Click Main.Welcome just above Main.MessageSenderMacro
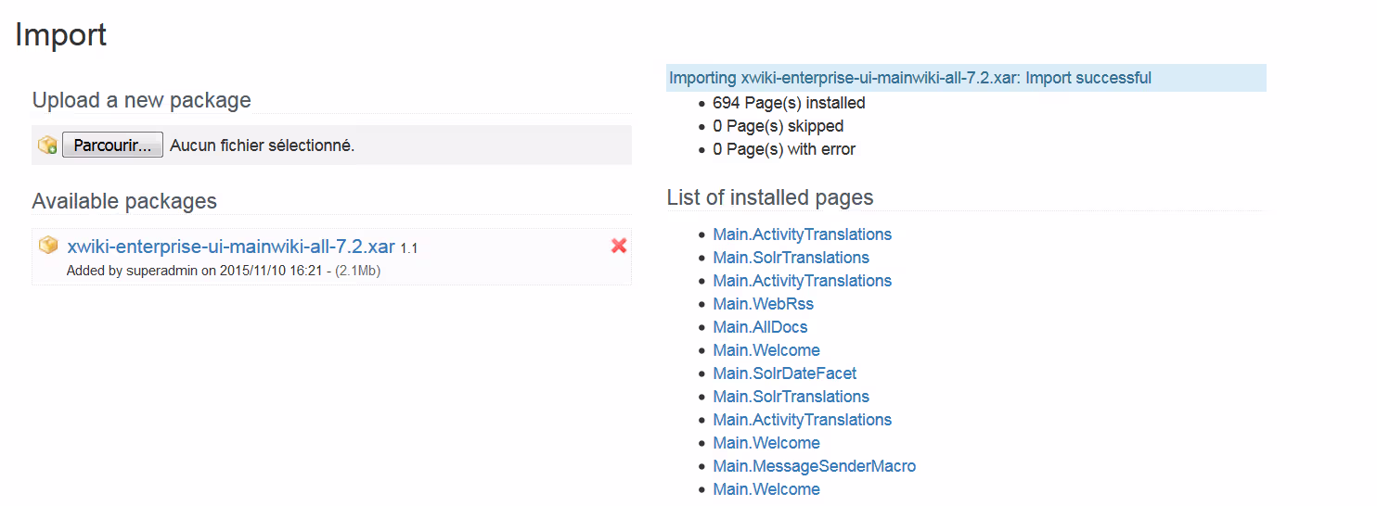The width and height of the screenshot is (1377, 506). pyautogui.click(x=766, y=443)
